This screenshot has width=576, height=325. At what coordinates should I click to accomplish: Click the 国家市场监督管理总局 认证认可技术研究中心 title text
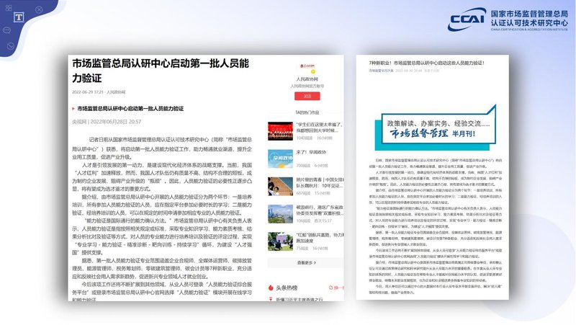point(529,19)
